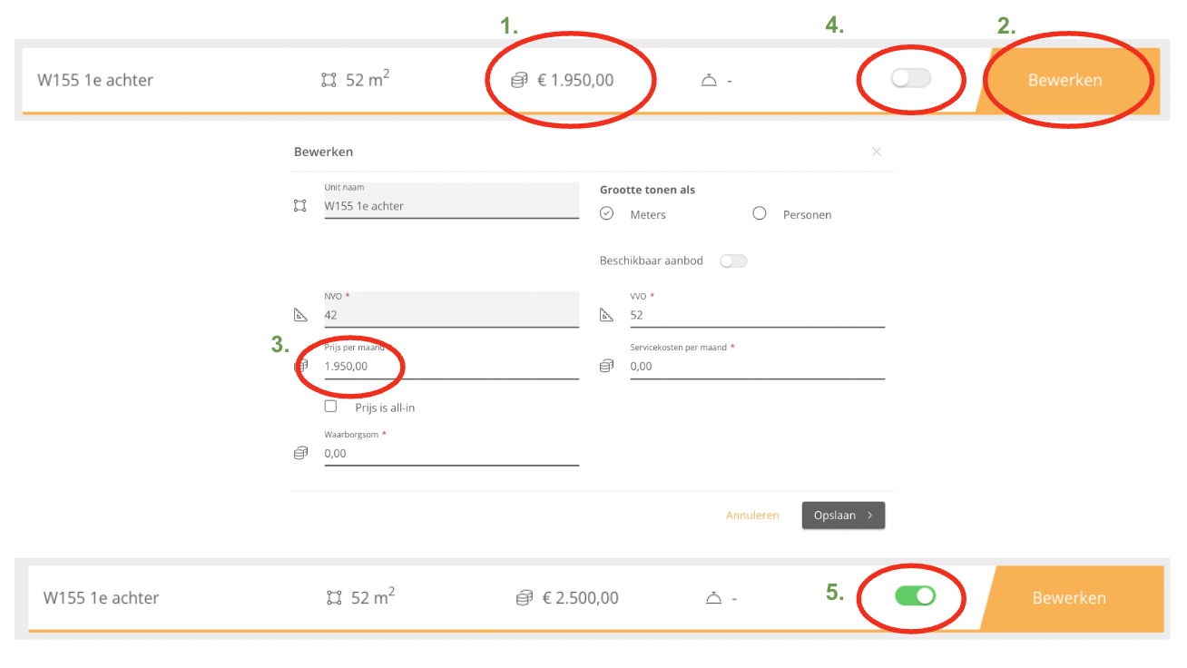Click the Annuleren link
1187x668 pixels.
click(752, 516)
